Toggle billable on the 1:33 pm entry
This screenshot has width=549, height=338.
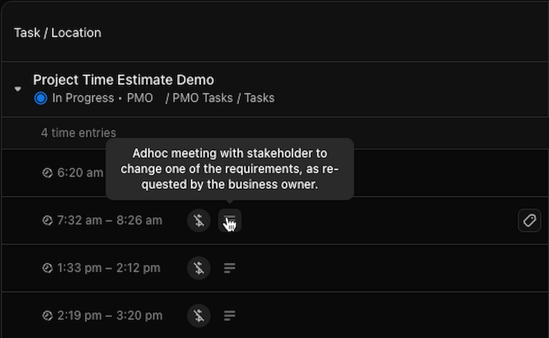(199, 268)
